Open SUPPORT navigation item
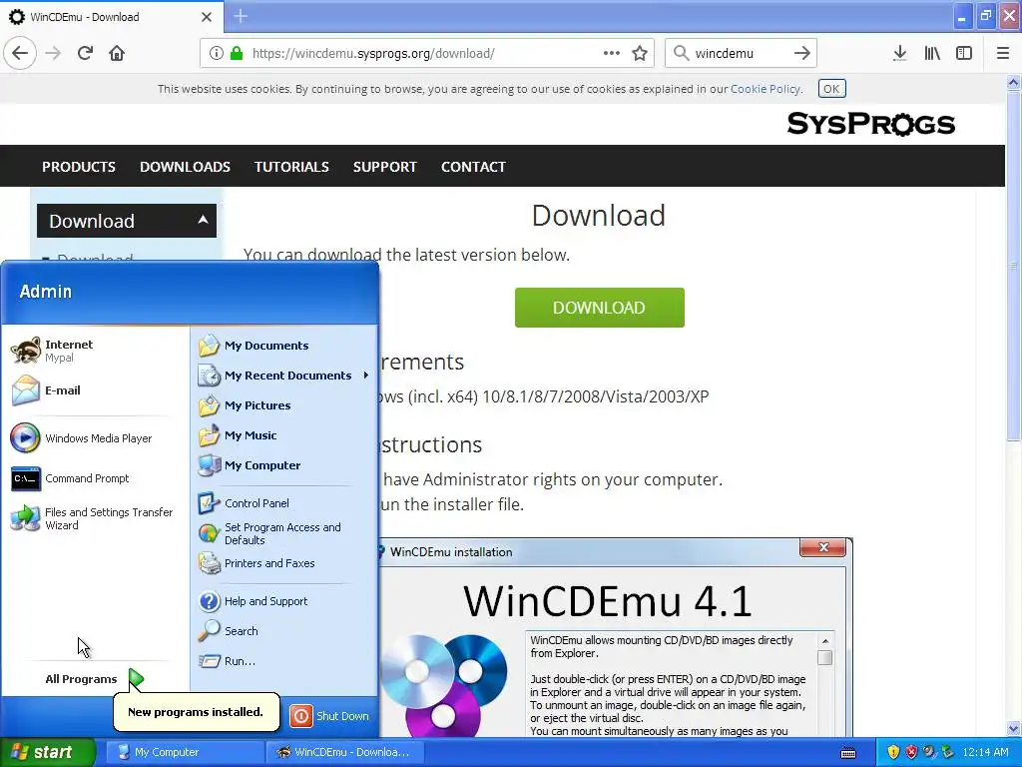The height and width of the screenshot is (767, 1022). 384,167
